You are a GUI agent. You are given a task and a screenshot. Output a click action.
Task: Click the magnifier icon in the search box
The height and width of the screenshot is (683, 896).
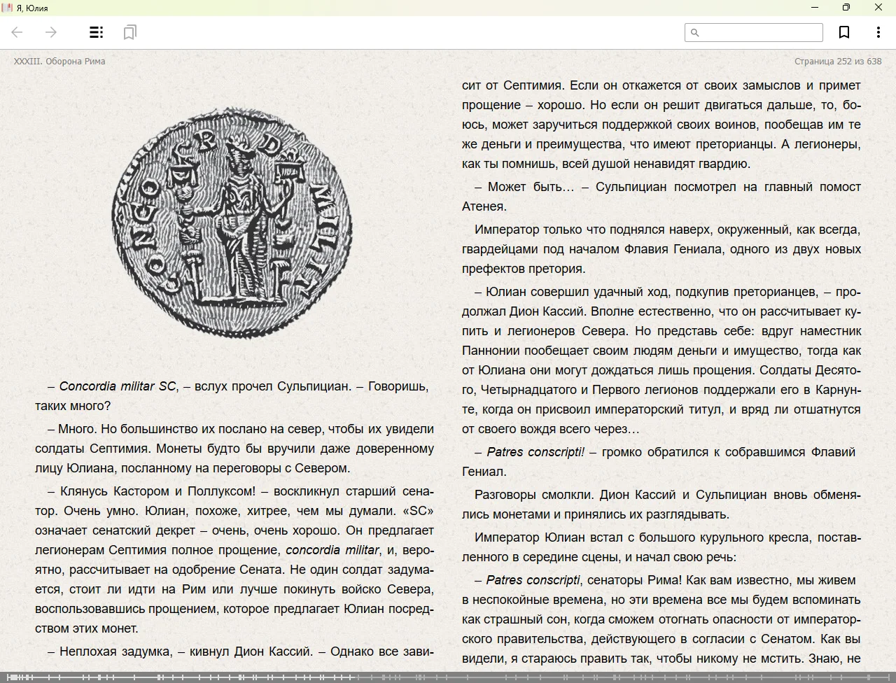[x=695, y=33]
